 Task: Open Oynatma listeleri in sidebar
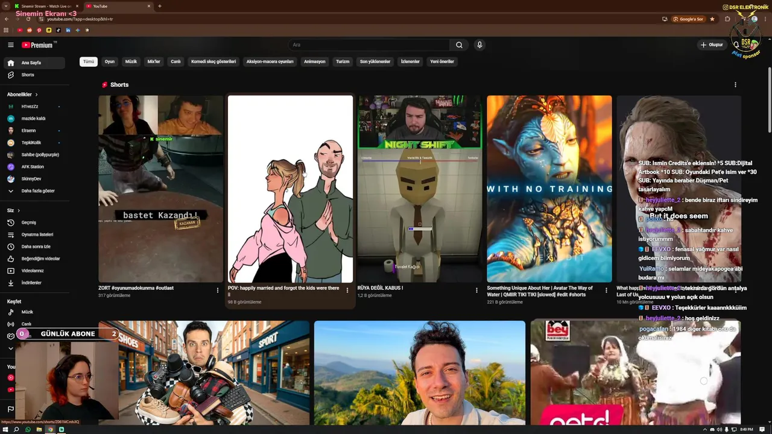click(34, 234)
